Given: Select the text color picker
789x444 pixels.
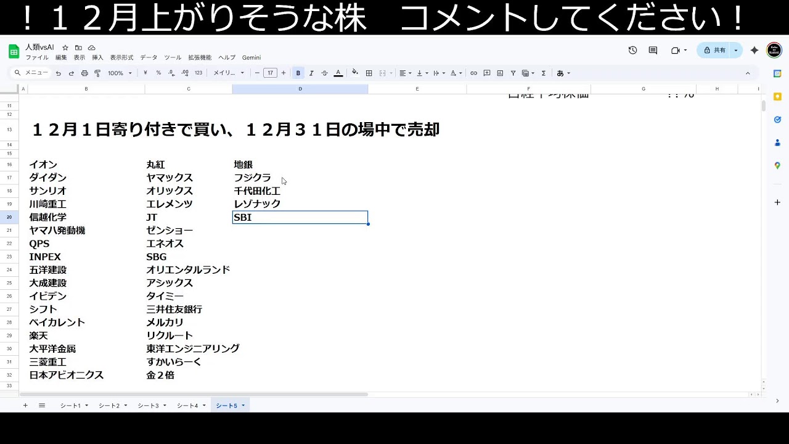Looking at the screenshot, I should click(x=337, y=74).
